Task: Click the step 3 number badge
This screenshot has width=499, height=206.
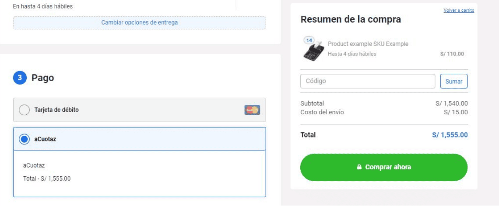Action: click(19, 78)
